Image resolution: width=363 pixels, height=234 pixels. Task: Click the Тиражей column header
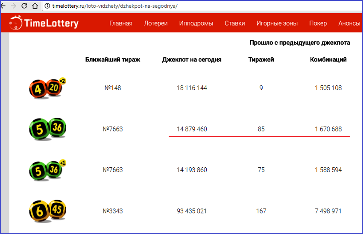261,60
